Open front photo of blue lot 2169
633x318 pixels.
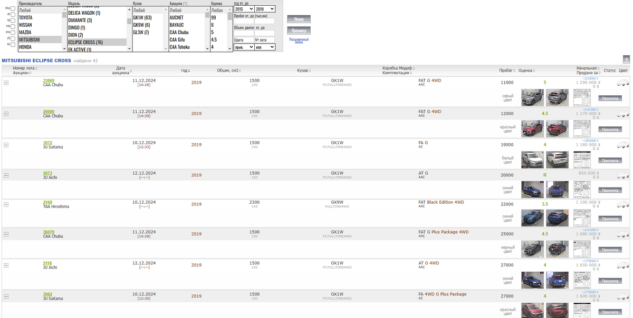(532, 218)
